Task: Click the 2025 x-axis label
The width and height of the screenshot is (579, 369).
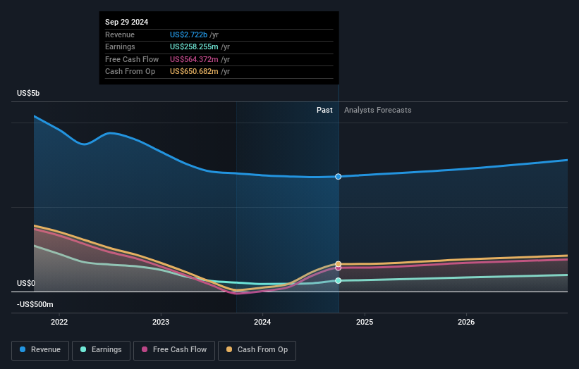Action: (365, 322)
